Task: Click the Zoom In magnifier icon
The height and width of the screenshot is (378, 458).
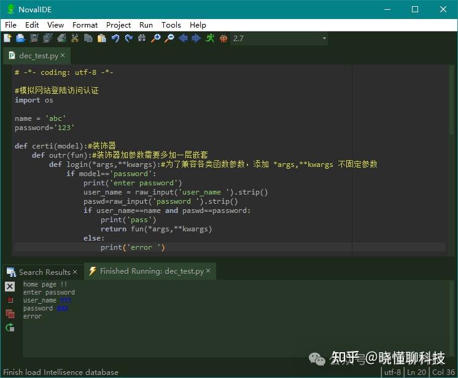Action: (x=156, y=38)
